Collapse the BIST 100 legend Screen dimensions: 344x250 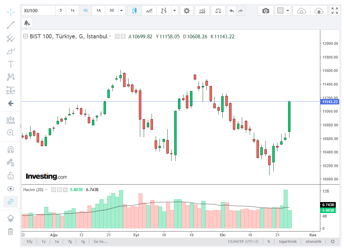(25, 36)
